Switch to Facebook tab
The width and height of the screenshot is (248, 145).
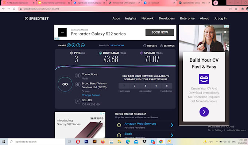coord(159,3)
